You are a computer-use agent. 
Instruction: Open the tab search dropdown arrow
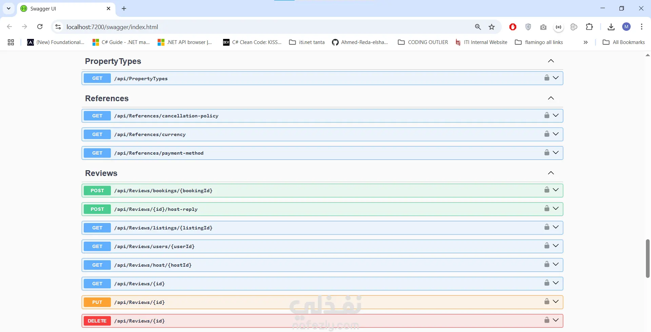pos(8,8)
